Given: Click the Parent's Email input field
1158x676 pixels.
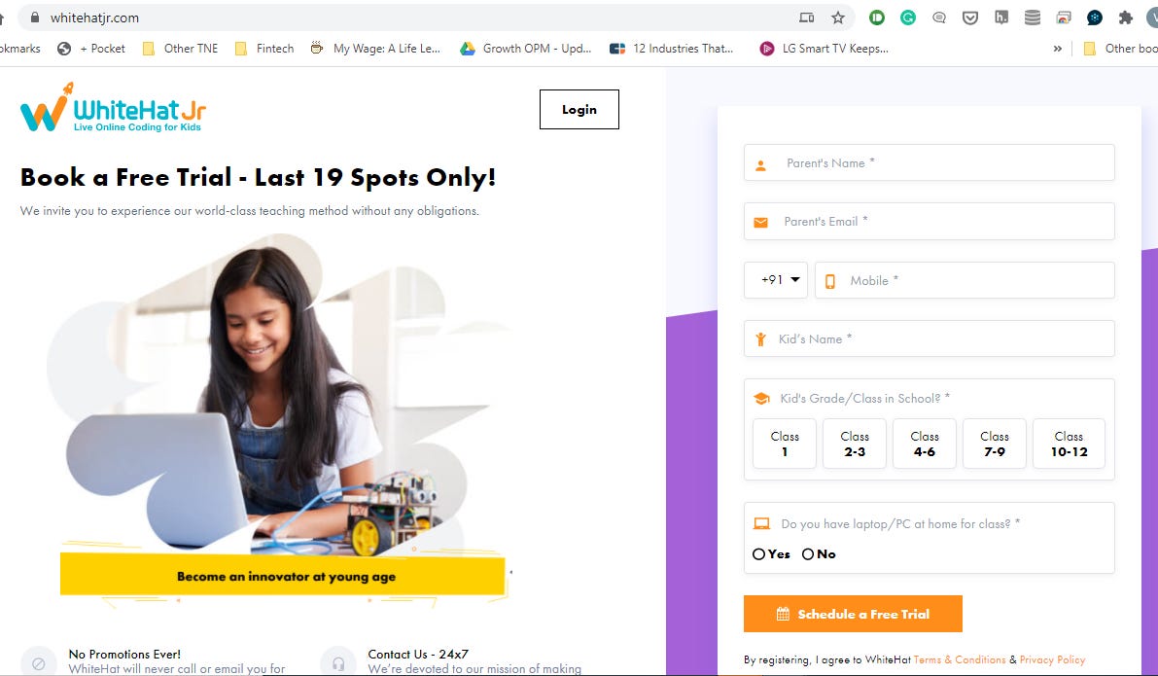Looking at the screenshot, I should 930,222.
